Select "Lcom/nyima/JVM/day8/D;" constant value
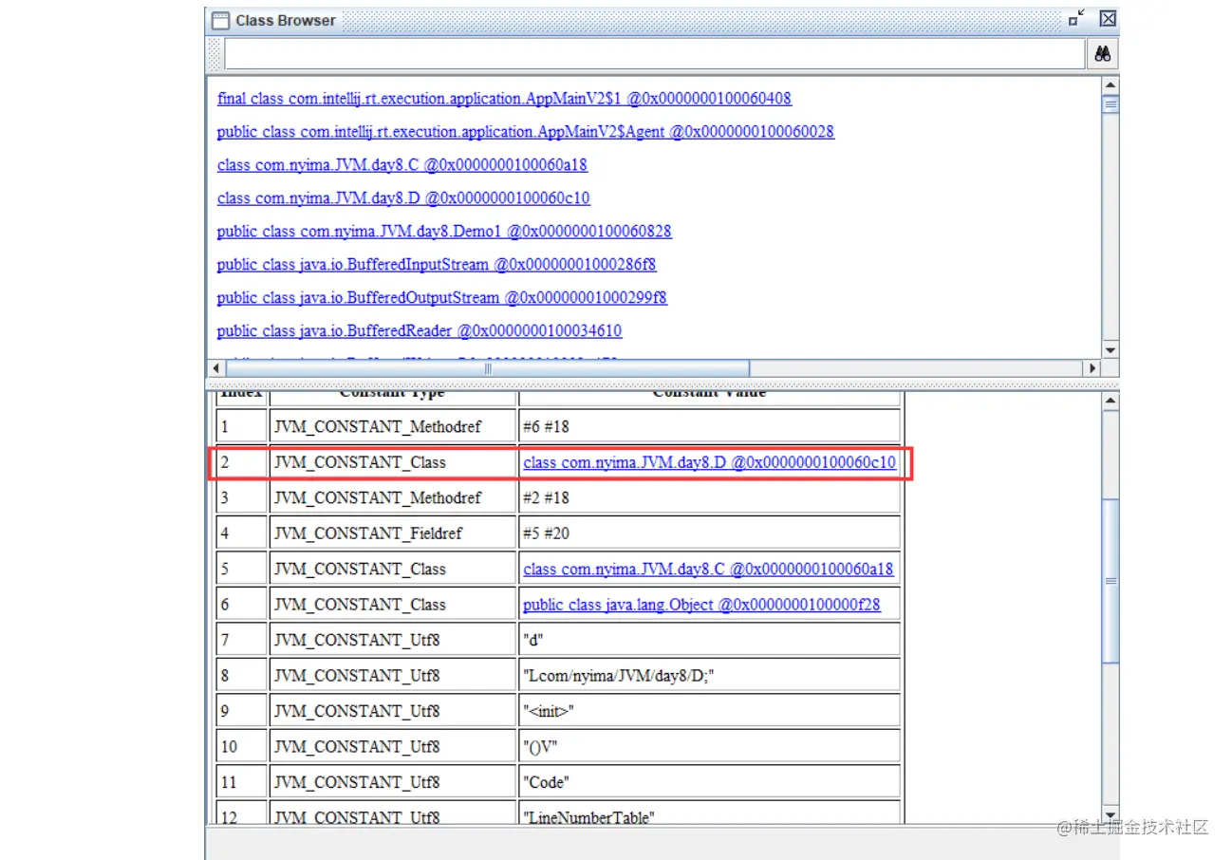 click(709, 676)
